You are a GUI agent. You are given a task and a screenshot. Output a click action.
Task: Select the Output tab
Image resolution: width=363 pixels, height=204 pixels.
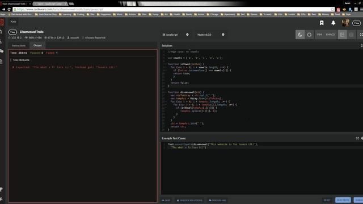[37, 45]
